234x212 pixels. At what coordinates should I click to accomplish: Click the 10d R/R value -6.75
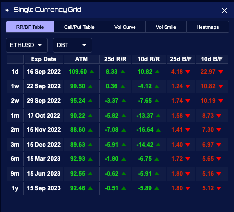145,159
